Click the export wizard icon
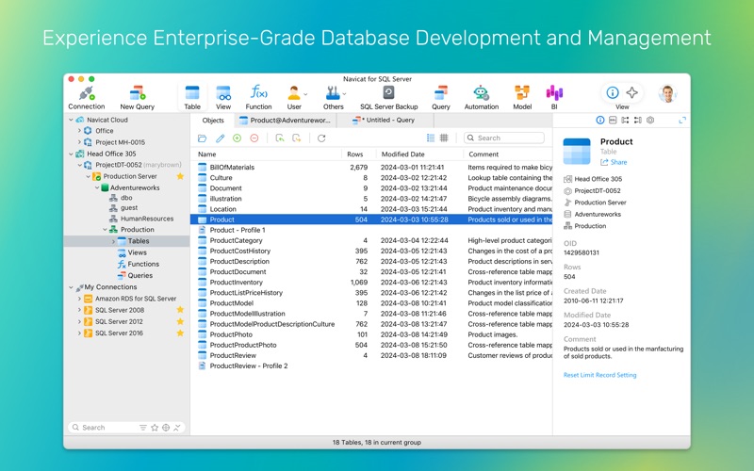The width and height of the screenshot is (754, 471). pos(297,138)
